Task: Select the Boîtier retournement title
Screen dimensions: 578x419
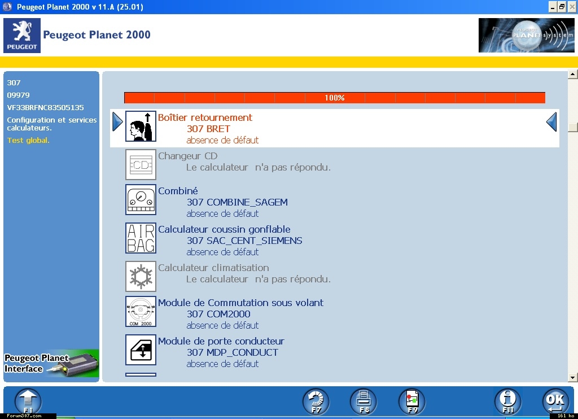Action: pos(205,117)
